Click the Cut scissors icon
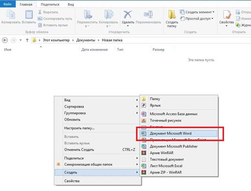251x191 pixels. pos(40,12)
